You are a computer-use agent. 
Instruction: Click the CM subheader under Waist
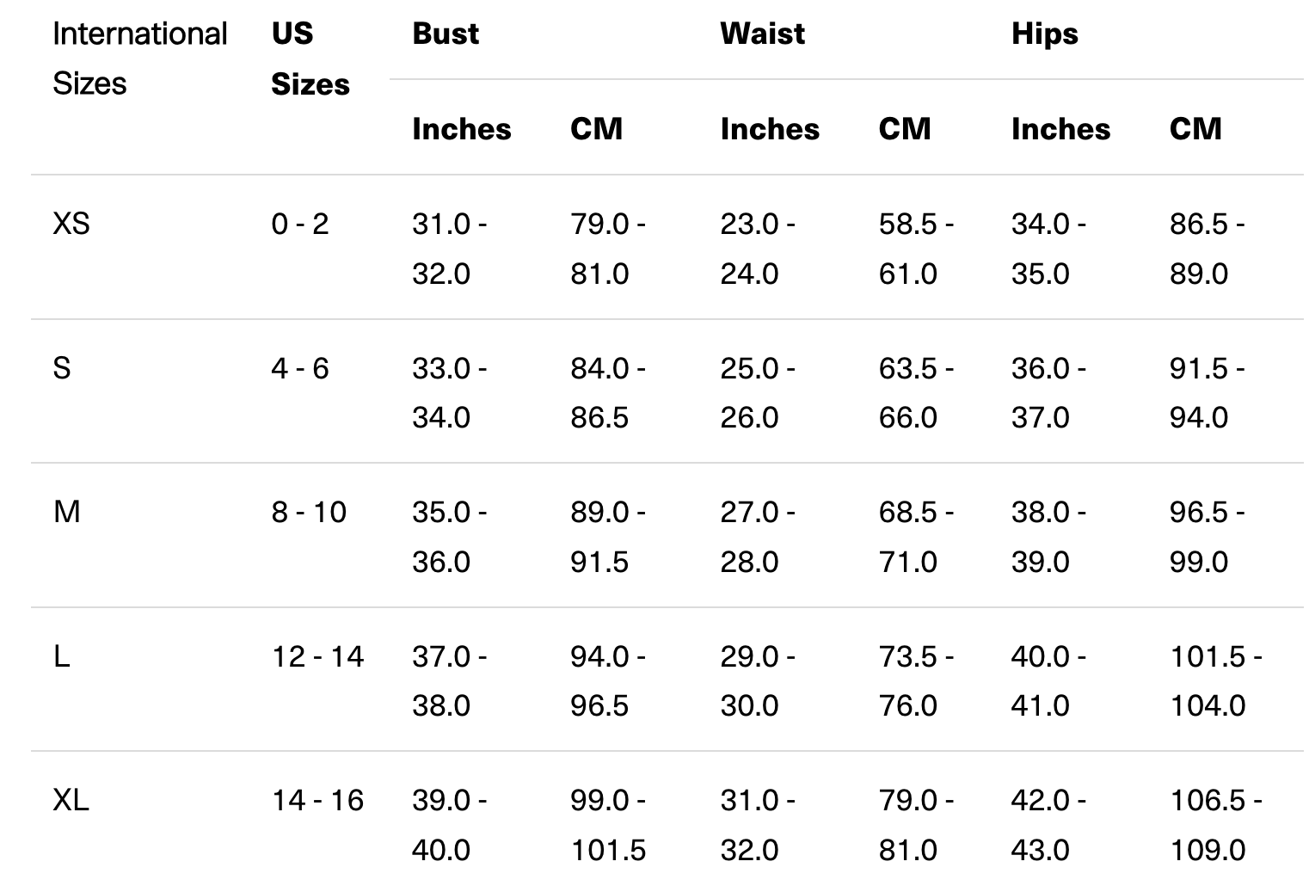[904, 129]
